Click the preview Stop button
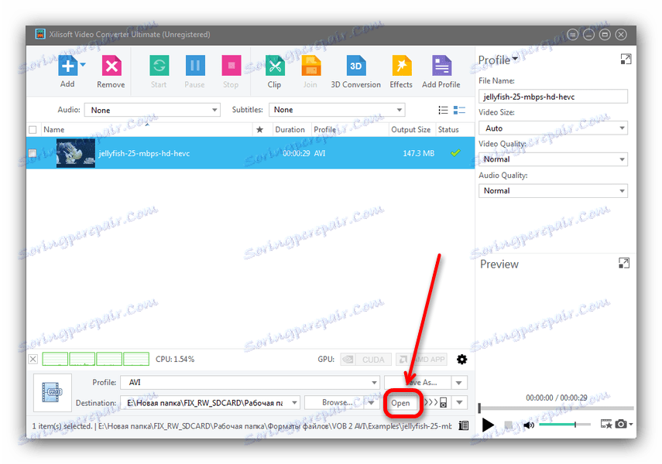The width and height of the screenshot is (662, 464). (509, 425)
